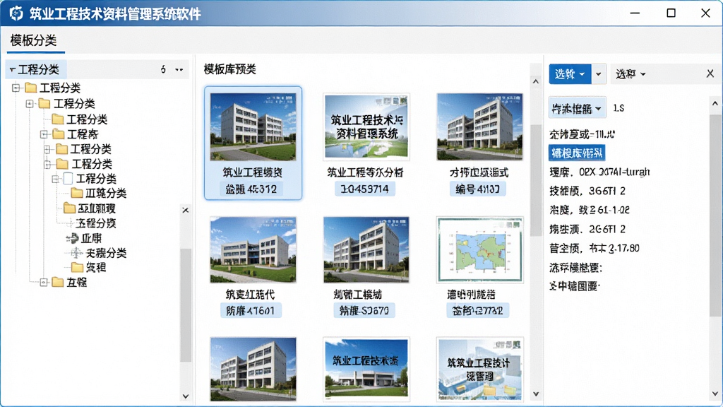Click the tree panel scrollbar thumb
The height and width of the screenshot is (407, 723).
coord(186,305)
